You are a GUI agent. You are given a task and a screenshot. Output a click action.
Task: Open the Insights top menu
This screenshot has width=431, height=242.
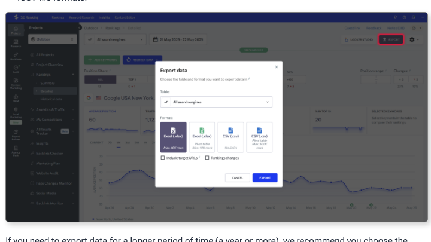(x=104, y=17)
